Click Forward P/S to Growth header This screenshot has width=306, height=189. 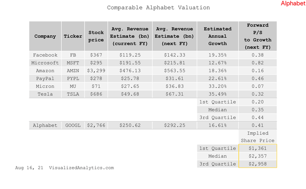[258, 36]
